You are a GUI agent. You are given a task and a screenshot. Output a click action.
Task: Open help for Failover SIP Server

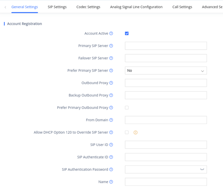111,58
